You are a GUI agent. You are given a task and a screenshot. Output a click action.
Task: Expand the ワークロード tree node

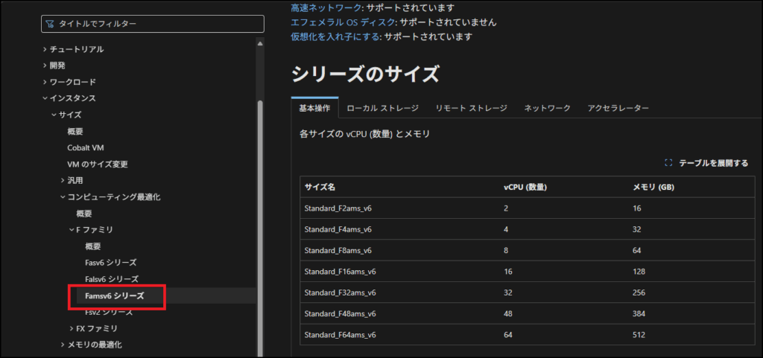coord(45,82)
